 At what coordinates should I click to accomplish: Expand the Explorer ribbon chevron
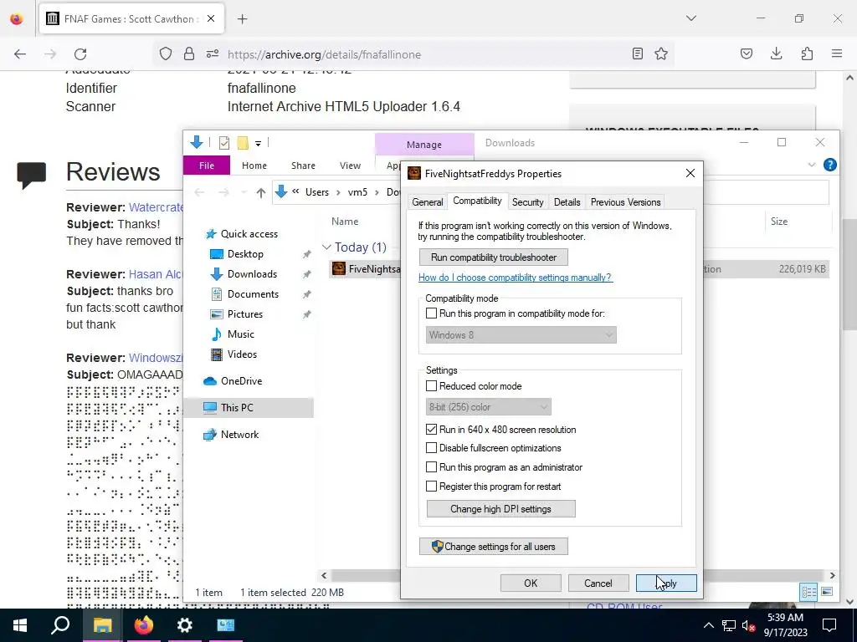click(812, 165)
